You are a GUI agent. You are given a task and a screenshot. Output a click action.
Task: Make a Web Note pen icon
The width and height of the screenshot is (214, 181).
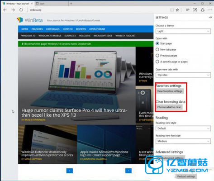(195, 10)
